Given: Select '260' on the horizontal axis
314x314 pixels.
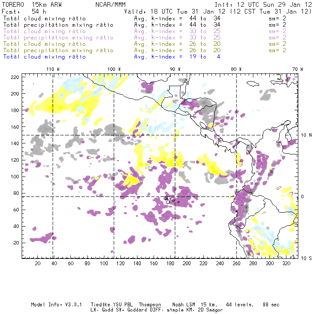Looking at the screenshot, I should click(236, 264).
